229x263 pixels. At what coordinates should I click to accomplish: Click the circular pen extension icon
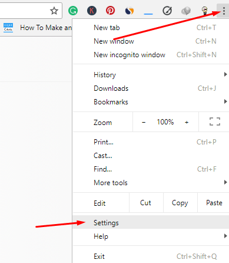tap(167, 11)
